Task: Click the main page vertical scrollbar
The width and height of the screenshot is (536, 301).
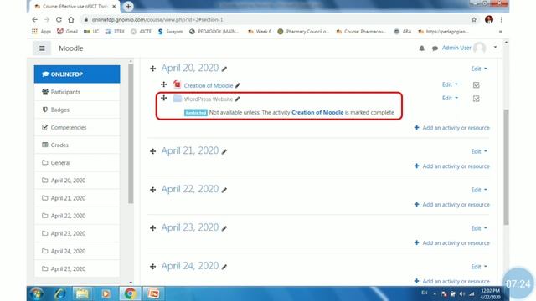Action: 506,167
